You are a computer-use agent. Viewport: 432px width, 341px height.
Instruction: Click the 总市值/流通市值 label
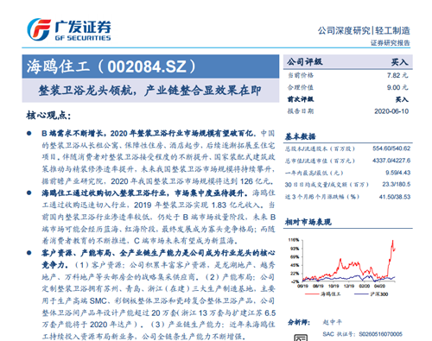(x=320, y=161)
